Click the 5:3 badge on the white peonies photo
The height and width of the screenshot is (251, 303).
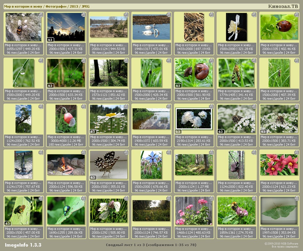(x=178, y=132)
